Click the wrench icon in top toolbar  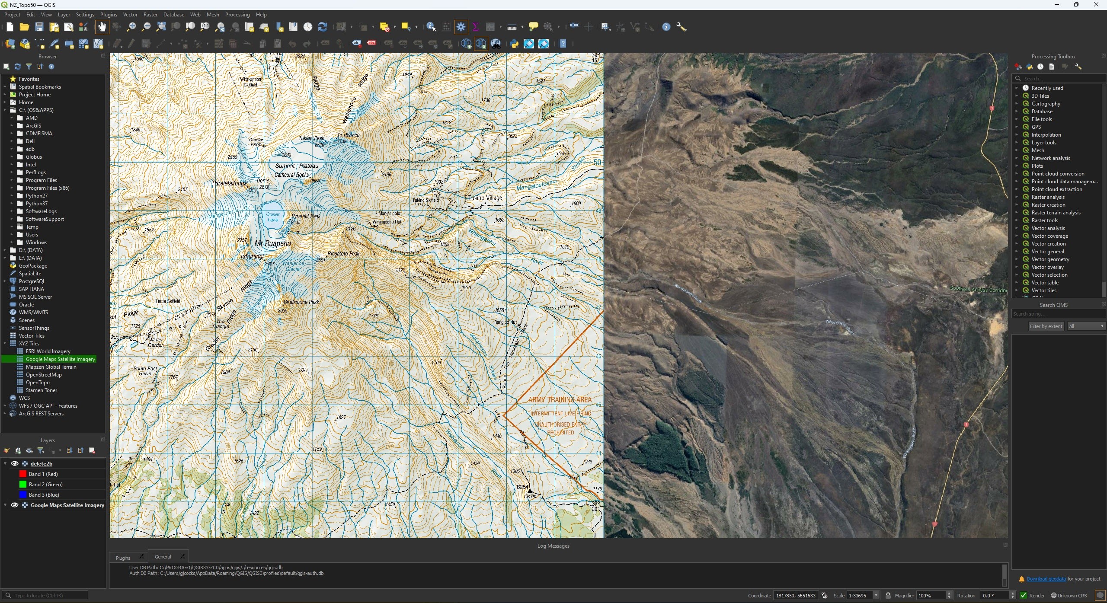click(681, 27)
